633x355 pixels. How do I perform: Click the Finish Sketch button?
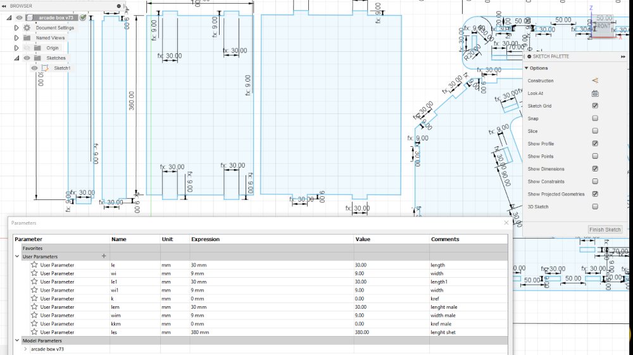point(605,230)
